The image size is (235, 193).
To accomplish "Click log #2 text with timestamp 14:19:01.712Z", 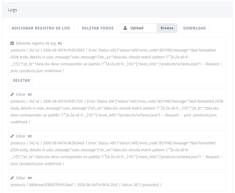I will point(117,112).
